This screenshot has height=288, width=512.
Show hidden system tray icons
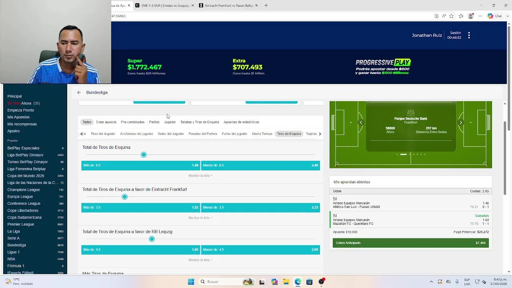point(431,282)
